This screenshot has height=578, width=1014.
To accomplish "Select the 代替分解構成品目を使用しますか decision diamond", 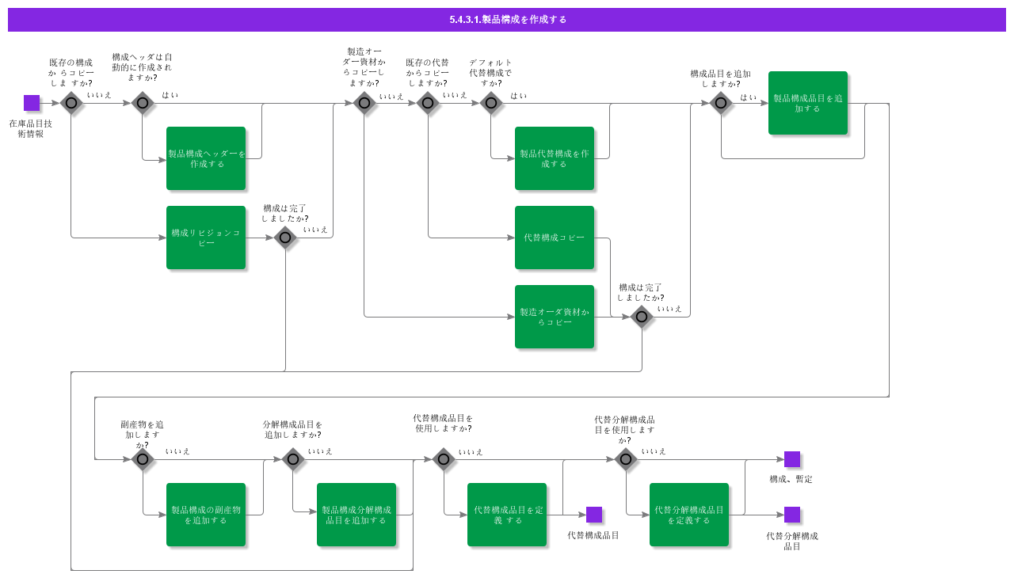I will [x=626, y=459].
